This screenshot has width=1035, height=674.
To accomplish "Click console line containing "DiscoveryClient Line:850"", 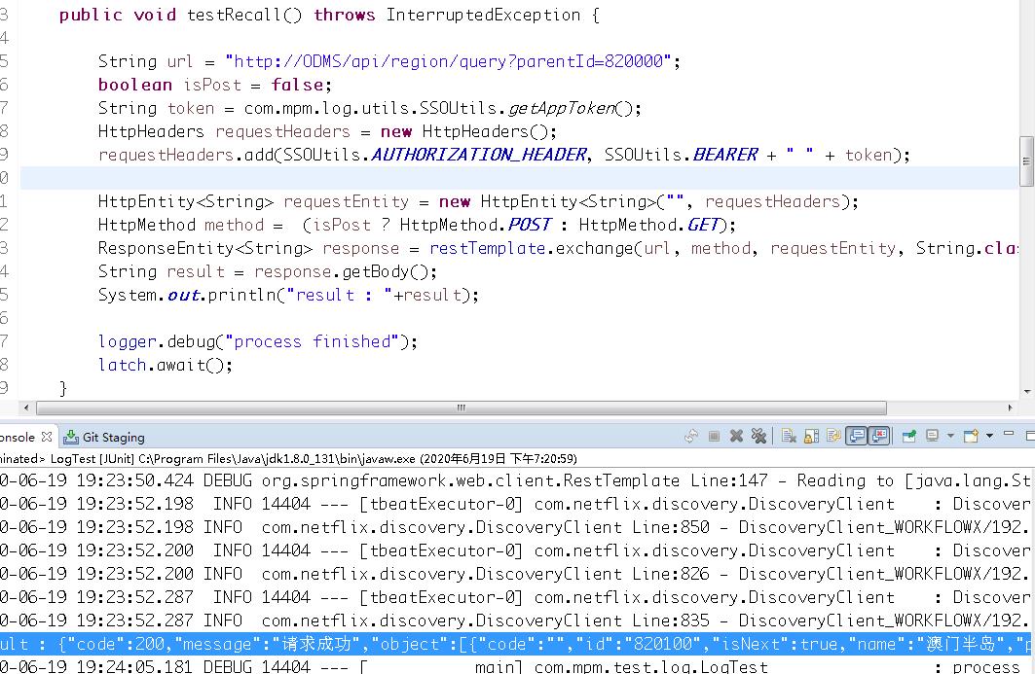I will pos(515,527).
